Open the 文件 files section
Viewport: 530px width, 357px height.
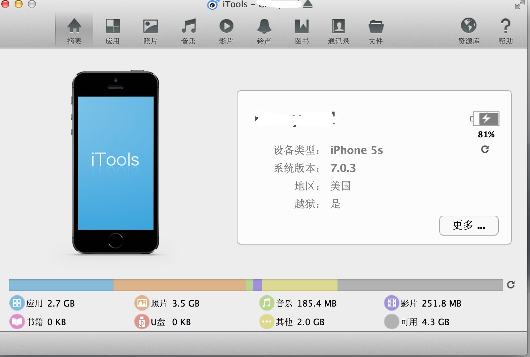[376, 31]
